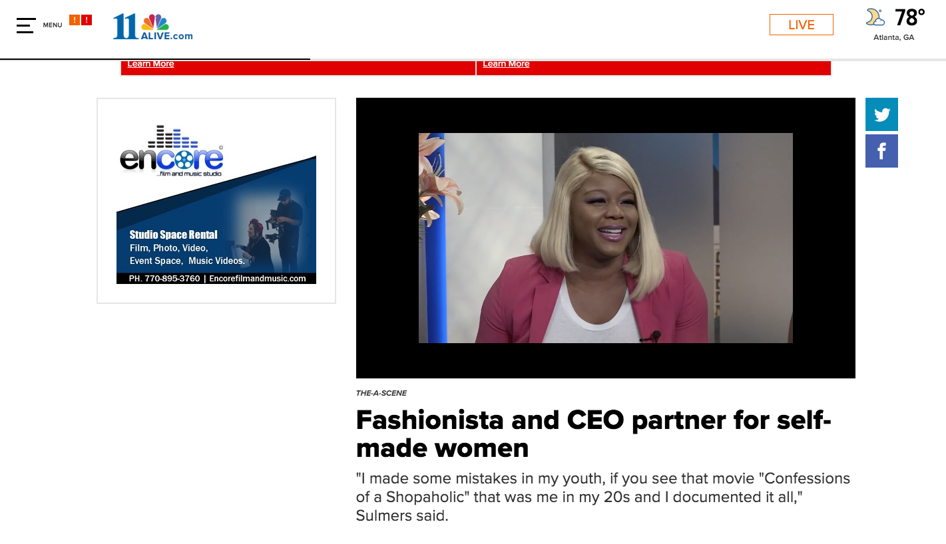Image resolution: width=946 pixels, height=544 pixels.
Task: Share article on Twitter
Action: click(881, 114)
